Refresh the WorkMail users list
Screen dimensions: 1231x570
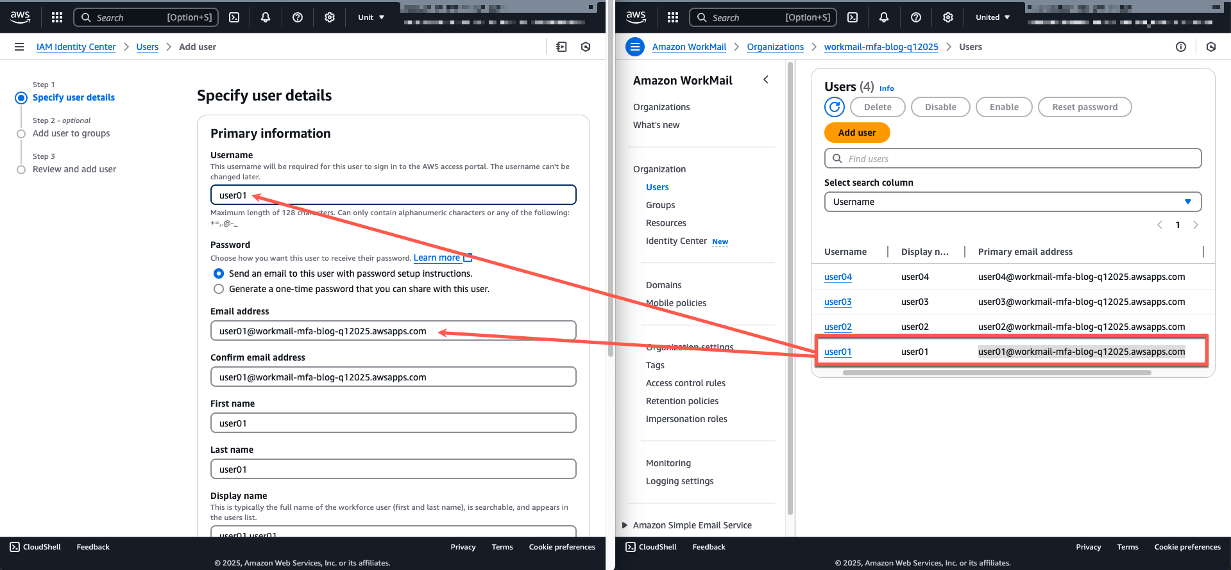(x=834, y=107)
